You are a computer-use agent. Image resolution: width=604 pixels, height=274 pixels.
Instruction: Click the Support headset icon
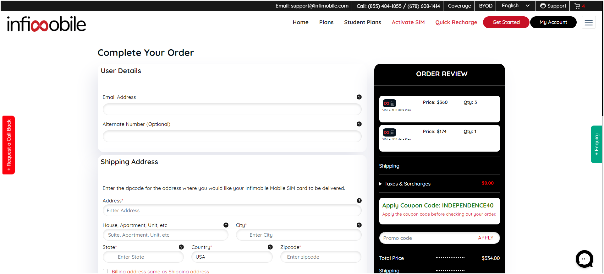(543, 6)
